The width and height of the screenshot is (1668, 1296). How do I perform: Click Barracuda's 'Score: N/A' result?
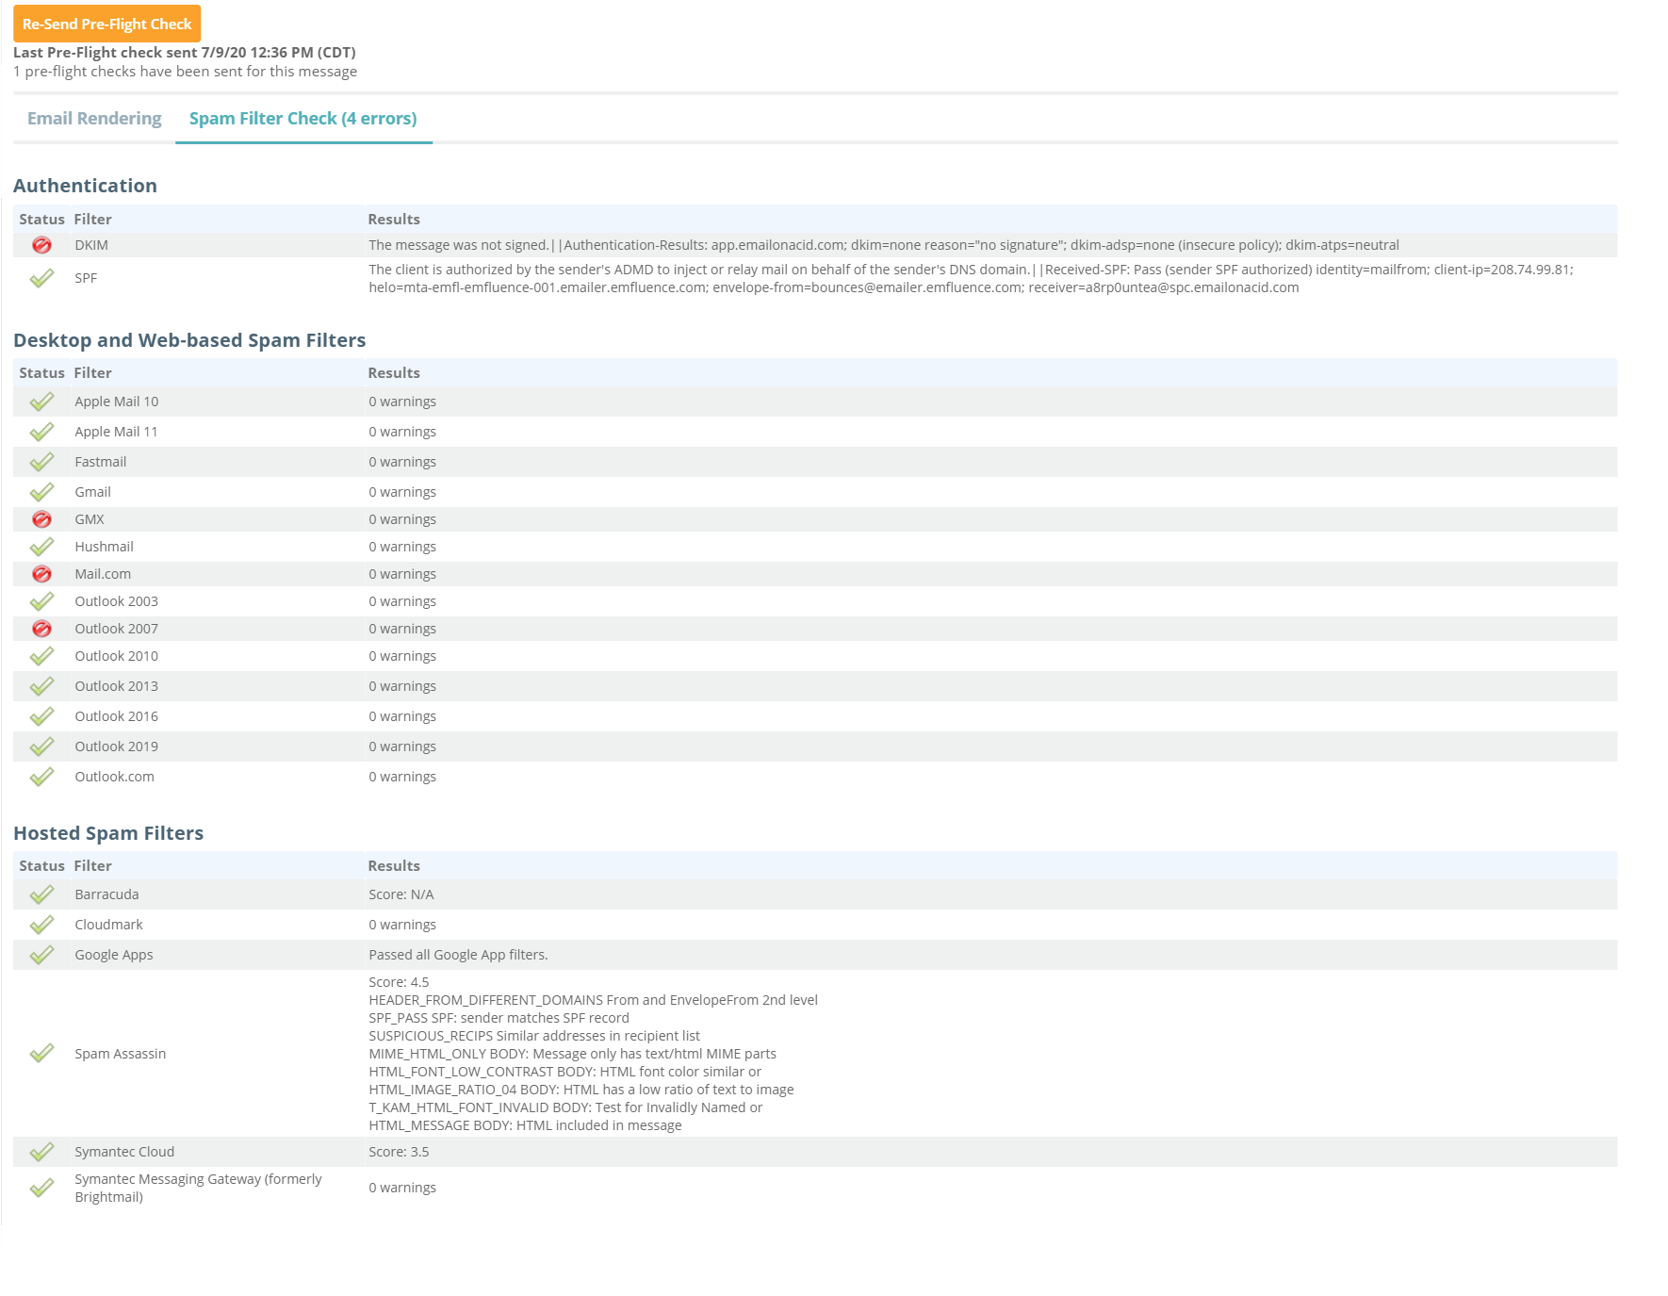pos(401,894)
